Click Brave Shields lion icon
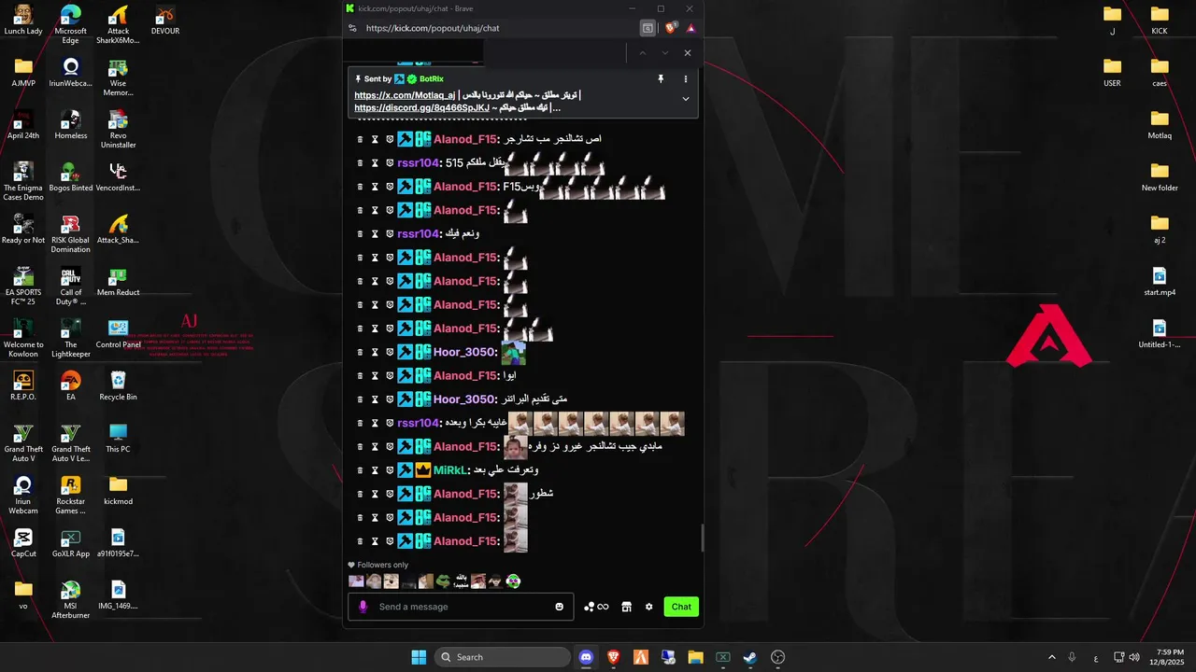Screen dimensions: 1196x672 (x=671, y=28)
